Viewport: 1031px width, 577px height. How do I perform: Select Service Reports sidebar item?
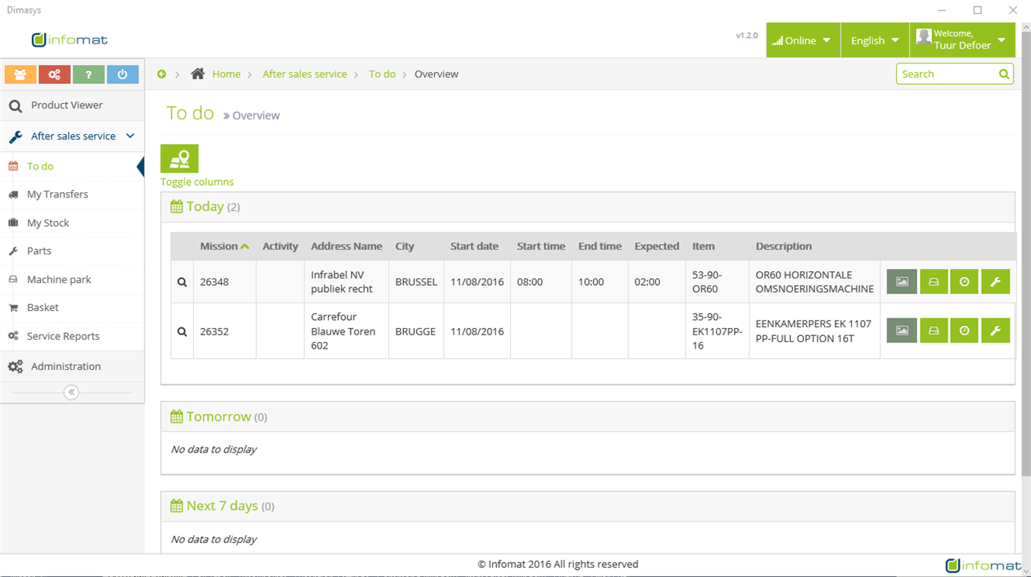[63, 336]
